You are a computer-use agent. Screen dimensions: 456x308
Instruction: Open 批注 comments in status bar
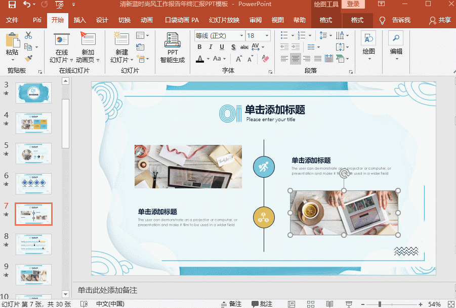(x=262, y=304)
